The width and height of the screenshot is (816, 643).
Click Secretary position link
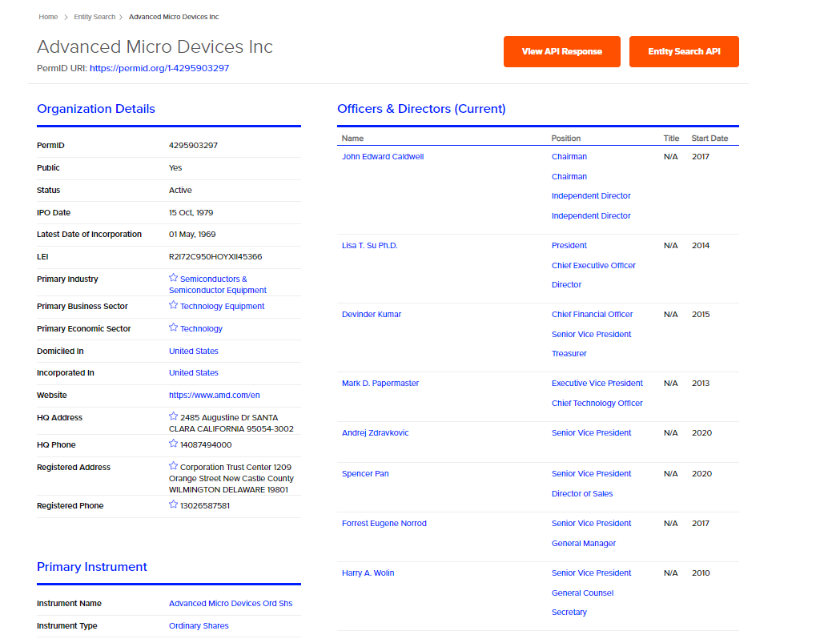[569, 613]
